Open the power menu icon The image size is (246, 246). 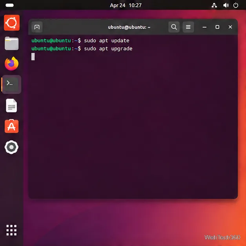click(236, 5)
